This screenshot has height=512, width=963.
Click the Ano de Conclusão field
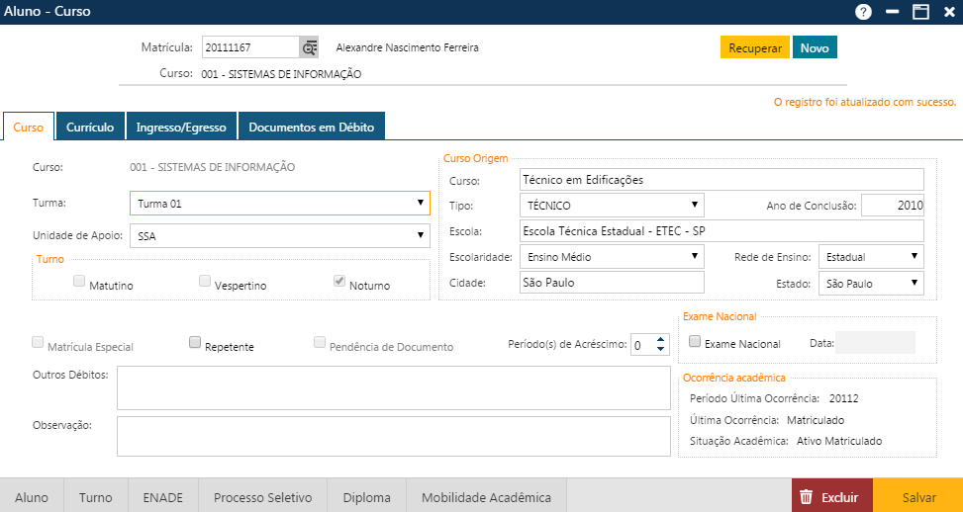click(x=892, y=206)
